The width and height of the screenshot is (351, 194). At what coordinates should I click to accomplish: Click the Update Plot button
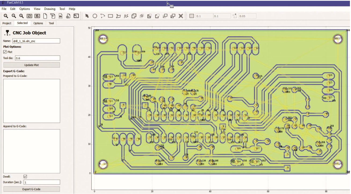coord(31,65)
